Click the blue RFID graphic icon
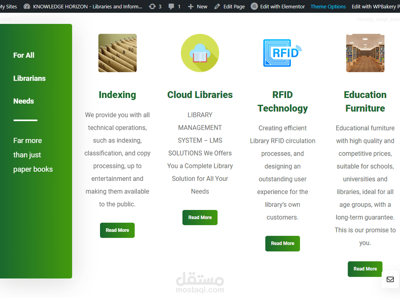This screenshot has height=300, width=400. coord(282,53)
